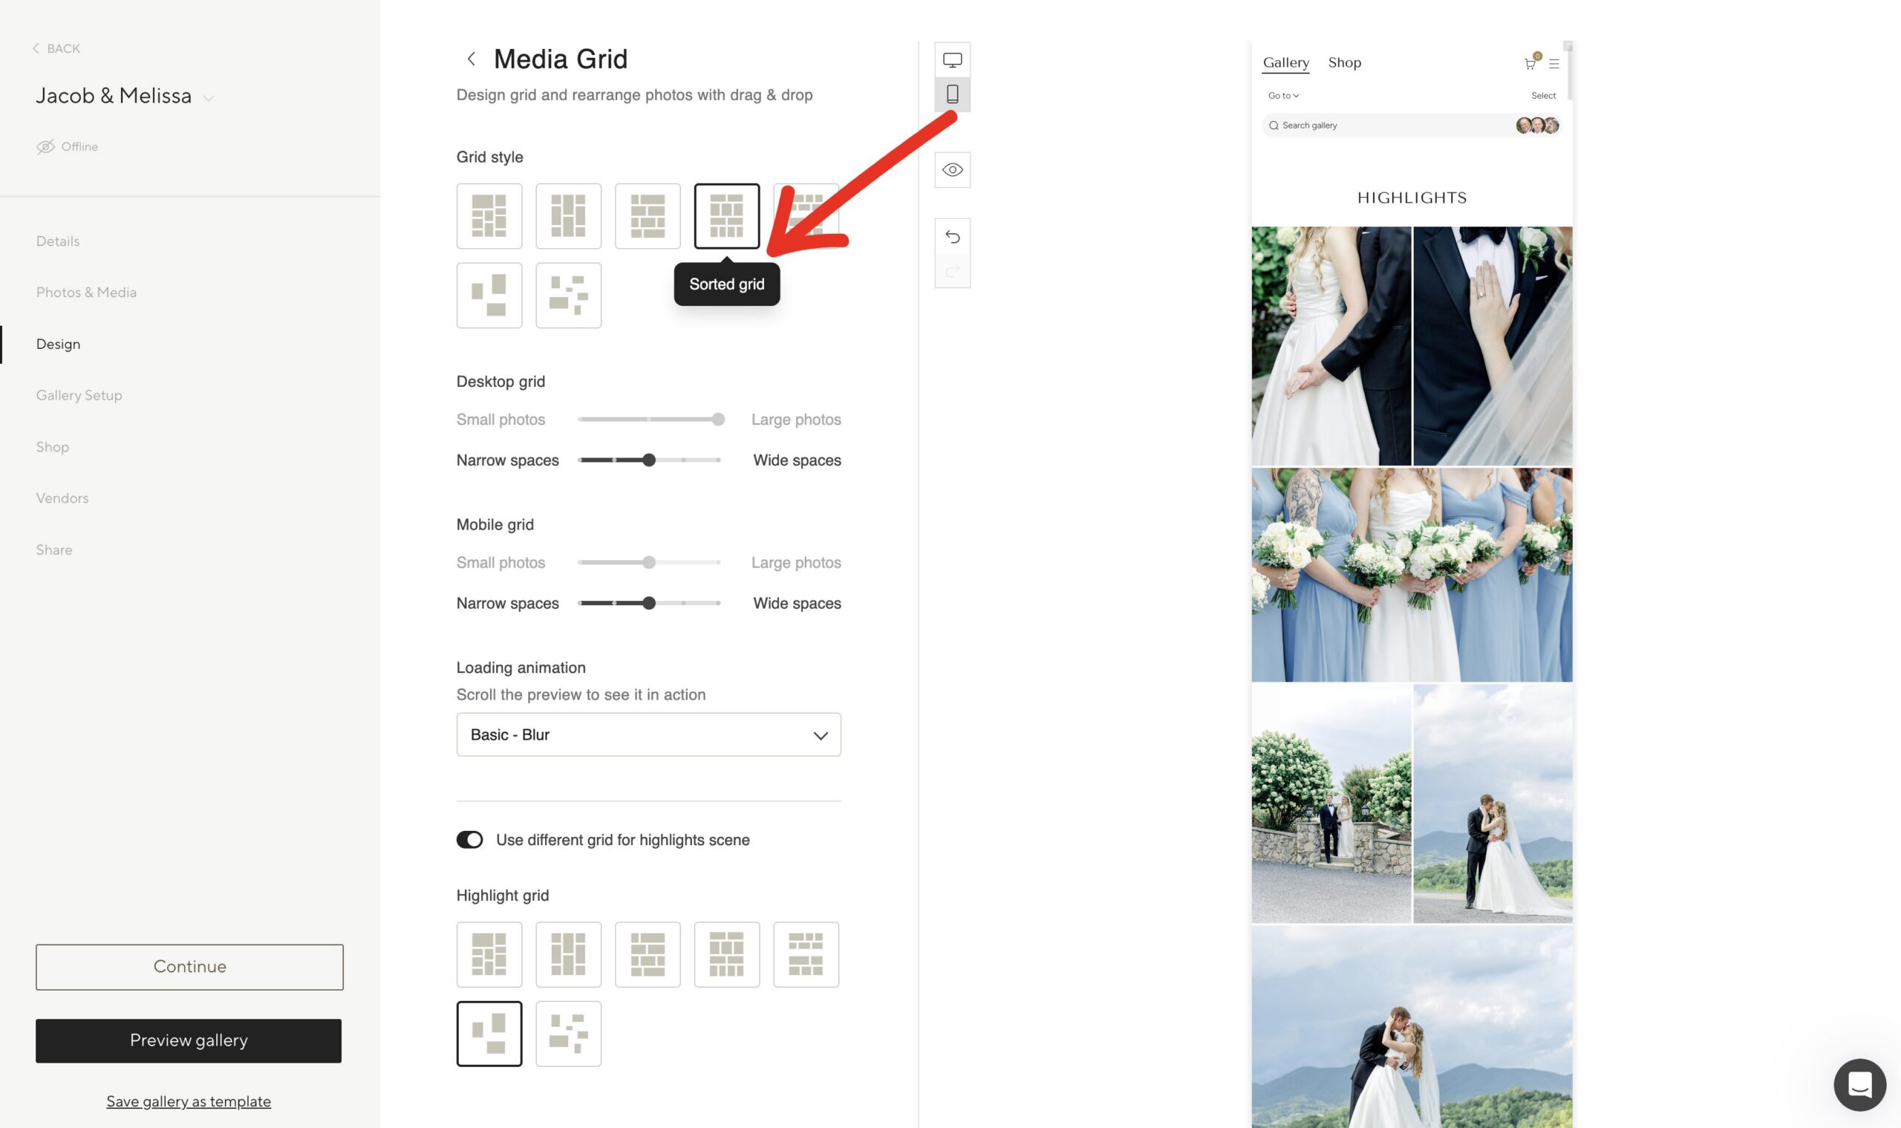Switch preview to mobile view icon
The image size is (1901, 1128).
[x=952, y=94]
